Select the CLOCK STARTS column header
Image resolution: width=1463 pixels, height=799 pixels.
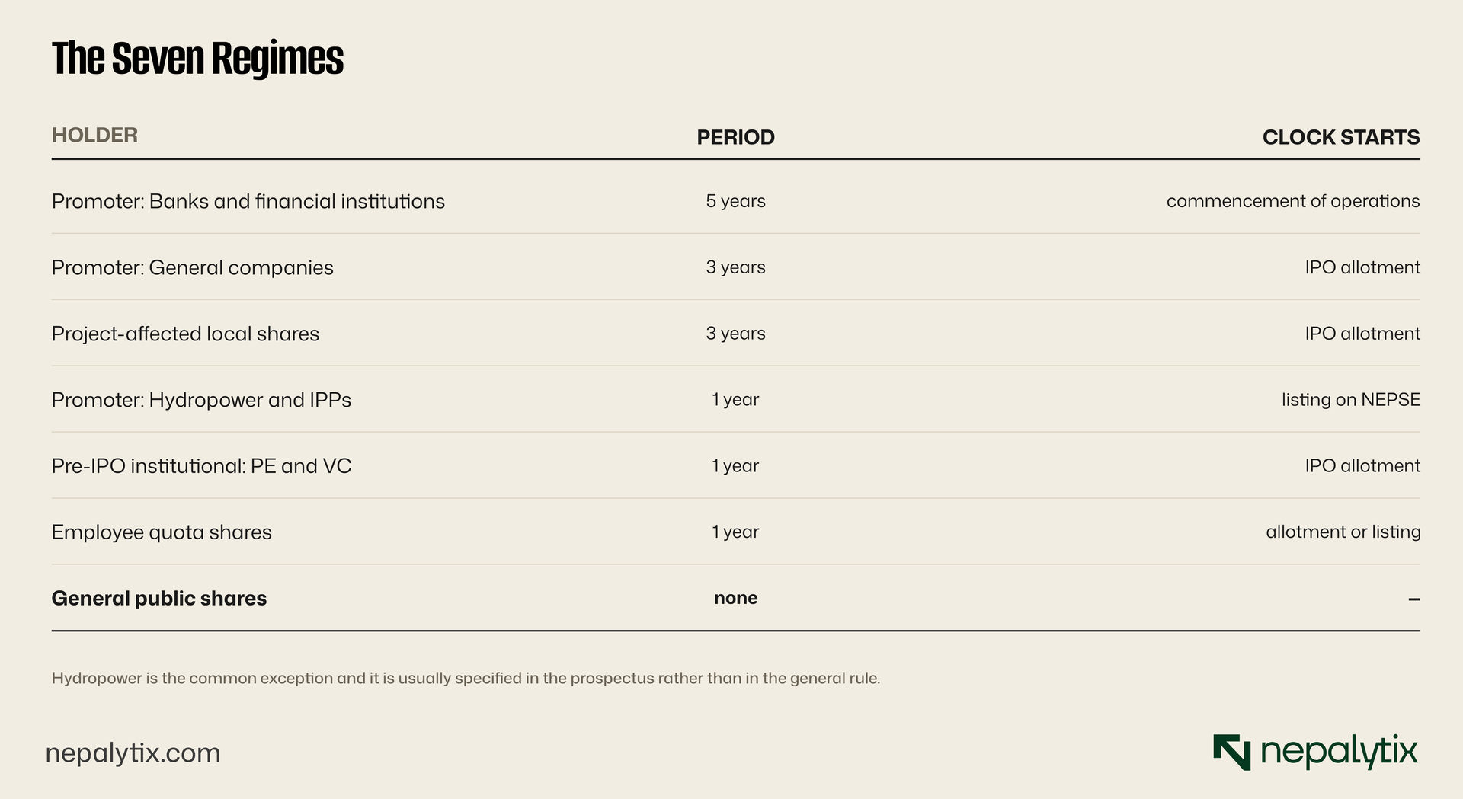coord(1341,137)
